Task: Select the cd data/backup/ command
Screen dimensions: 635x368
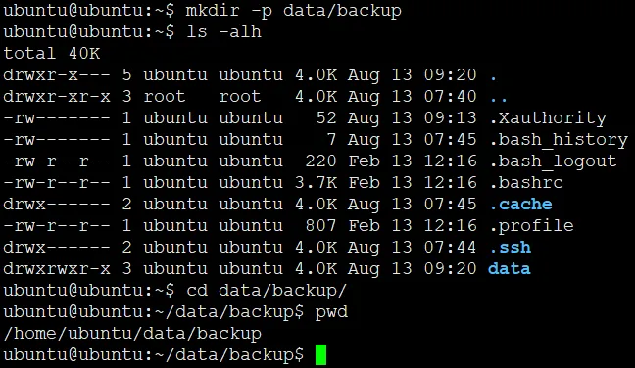Action: (x=267, y=291)
